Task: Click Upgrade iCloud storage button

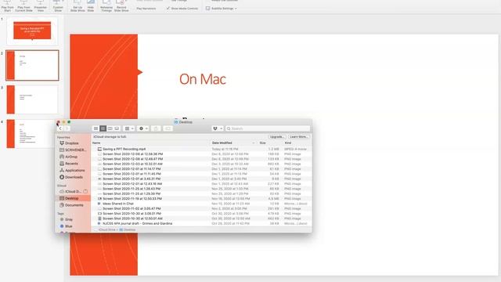Action: click(276, 137)
